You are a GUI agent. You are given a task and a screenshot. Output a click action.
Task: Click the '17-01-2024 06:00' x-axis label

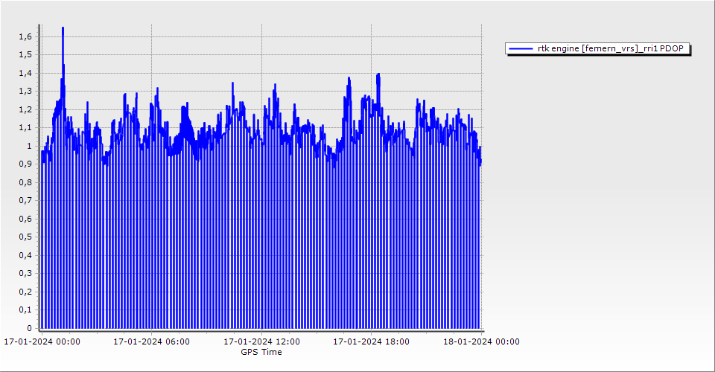coord(151,342)
